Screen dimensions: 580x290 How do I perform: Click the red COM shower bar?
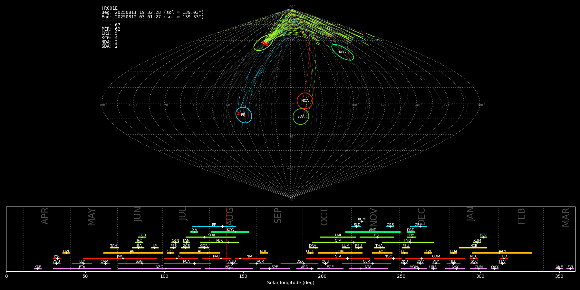[x=435, y=258]
